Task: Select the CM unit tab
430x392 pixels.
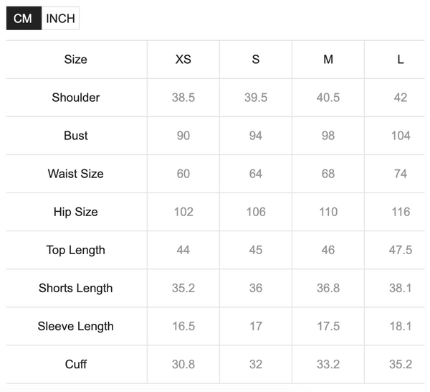Action: pyautogui.click(x=24, y=19)
